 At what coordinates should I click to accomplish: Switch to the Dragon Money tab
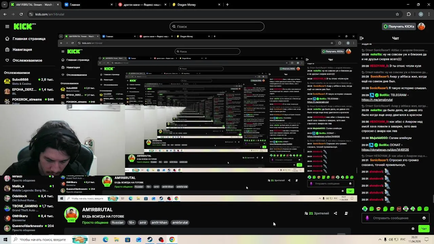[x=197, y=5]
